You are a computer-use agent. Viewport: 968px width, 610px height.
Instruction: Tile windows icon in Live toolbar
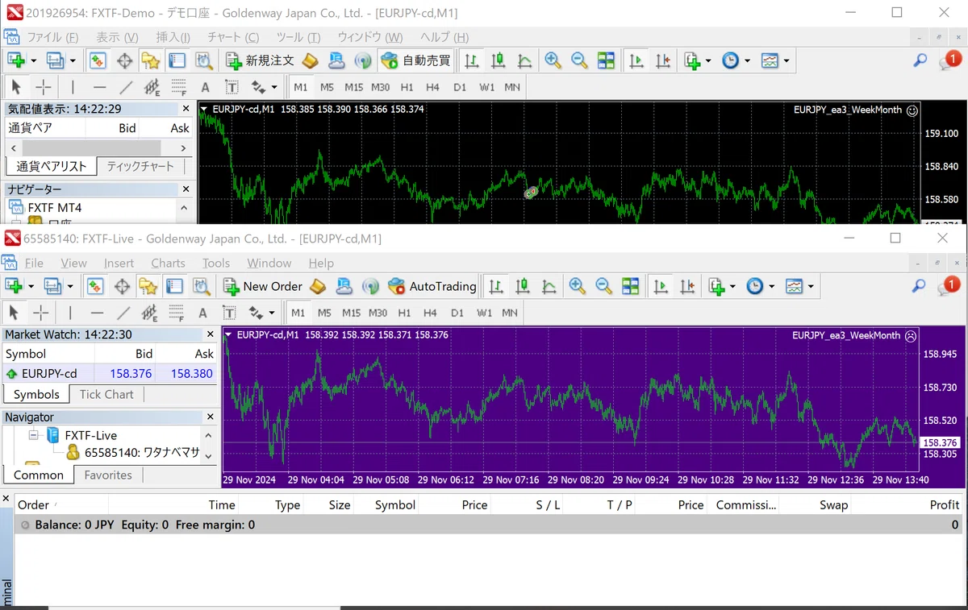tap(630, 286)
